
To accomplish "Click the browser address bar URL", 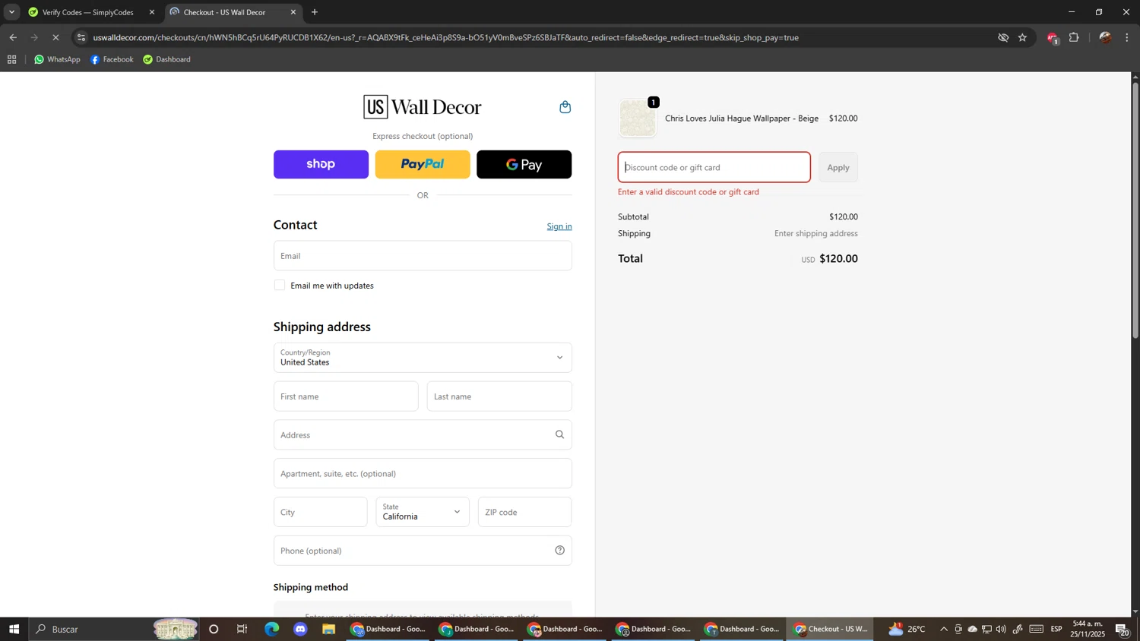I will [445, 37].
